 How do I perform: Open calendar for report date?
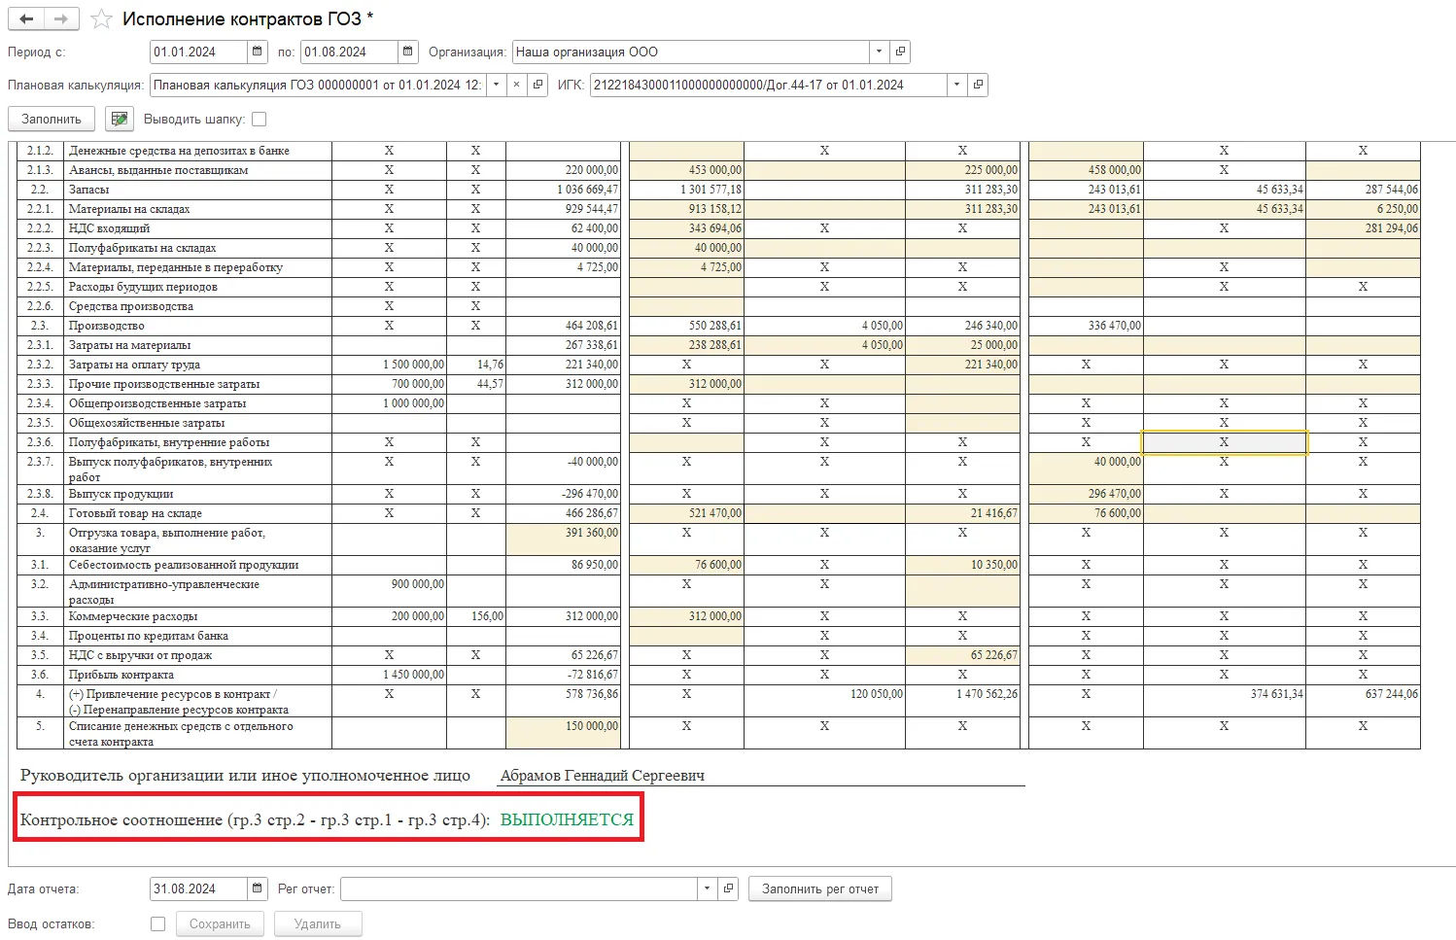point(258,889)
